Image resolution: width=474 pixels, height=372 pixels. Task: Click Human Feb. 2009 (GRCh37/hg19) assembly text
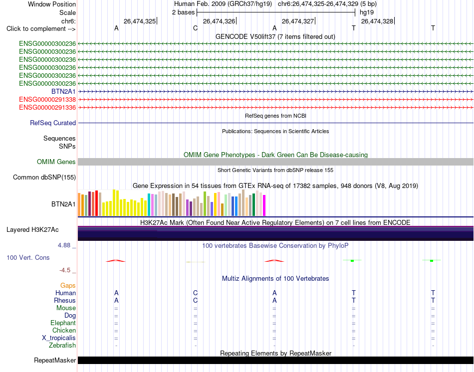(223, 4)
